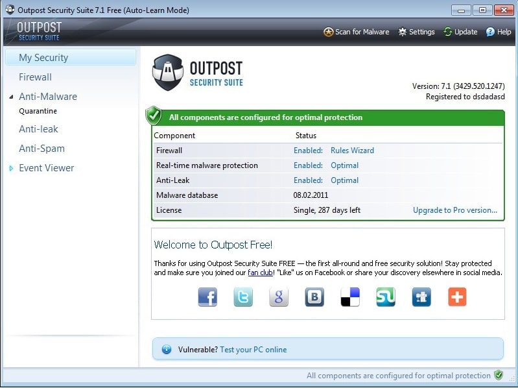Click 'Registered to dsdadasd' text
This screenshot has height=388, width=518.
[x=465, y=97]
